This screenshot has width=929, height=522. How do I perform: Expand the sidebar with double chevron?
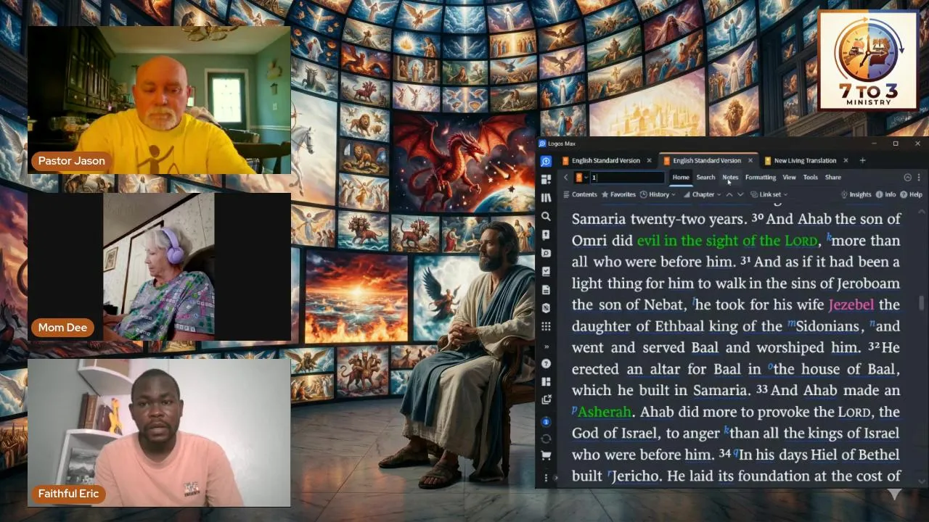click(546, 347)
